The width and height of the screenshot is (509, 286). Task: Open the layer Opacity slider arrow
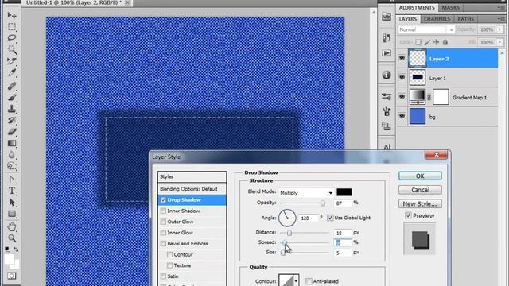[500, 29]
